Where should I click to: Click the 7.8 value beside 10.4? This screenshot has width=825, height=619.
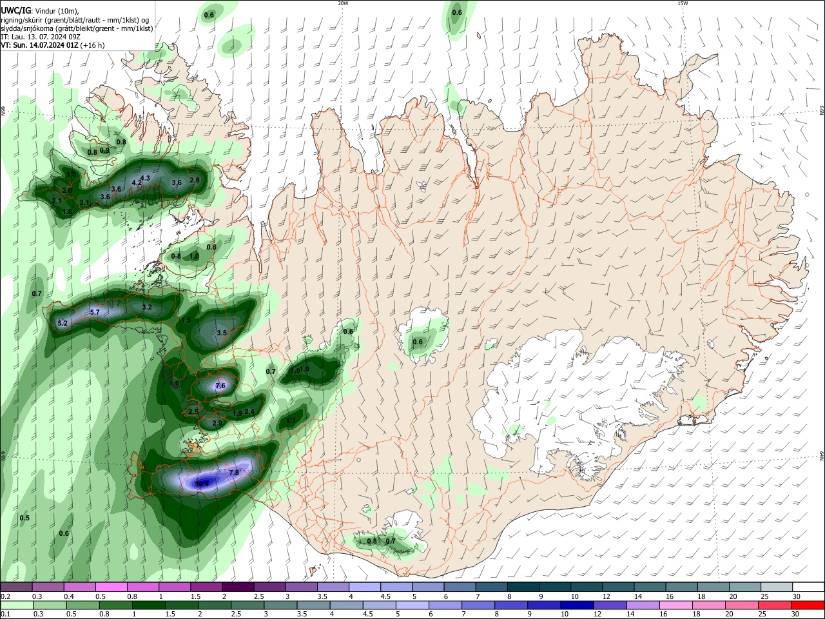[234, 473]
